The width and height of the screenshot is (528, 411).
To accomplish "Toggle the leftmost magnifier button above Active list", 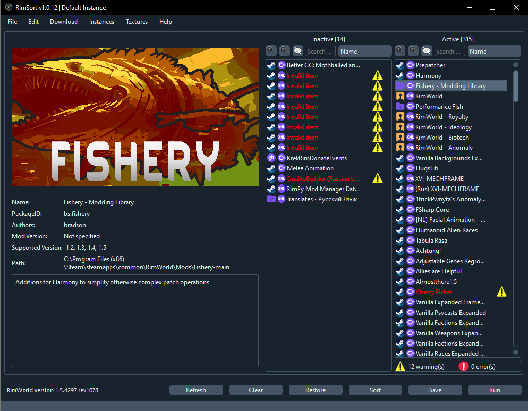I will tap(400, 51).
